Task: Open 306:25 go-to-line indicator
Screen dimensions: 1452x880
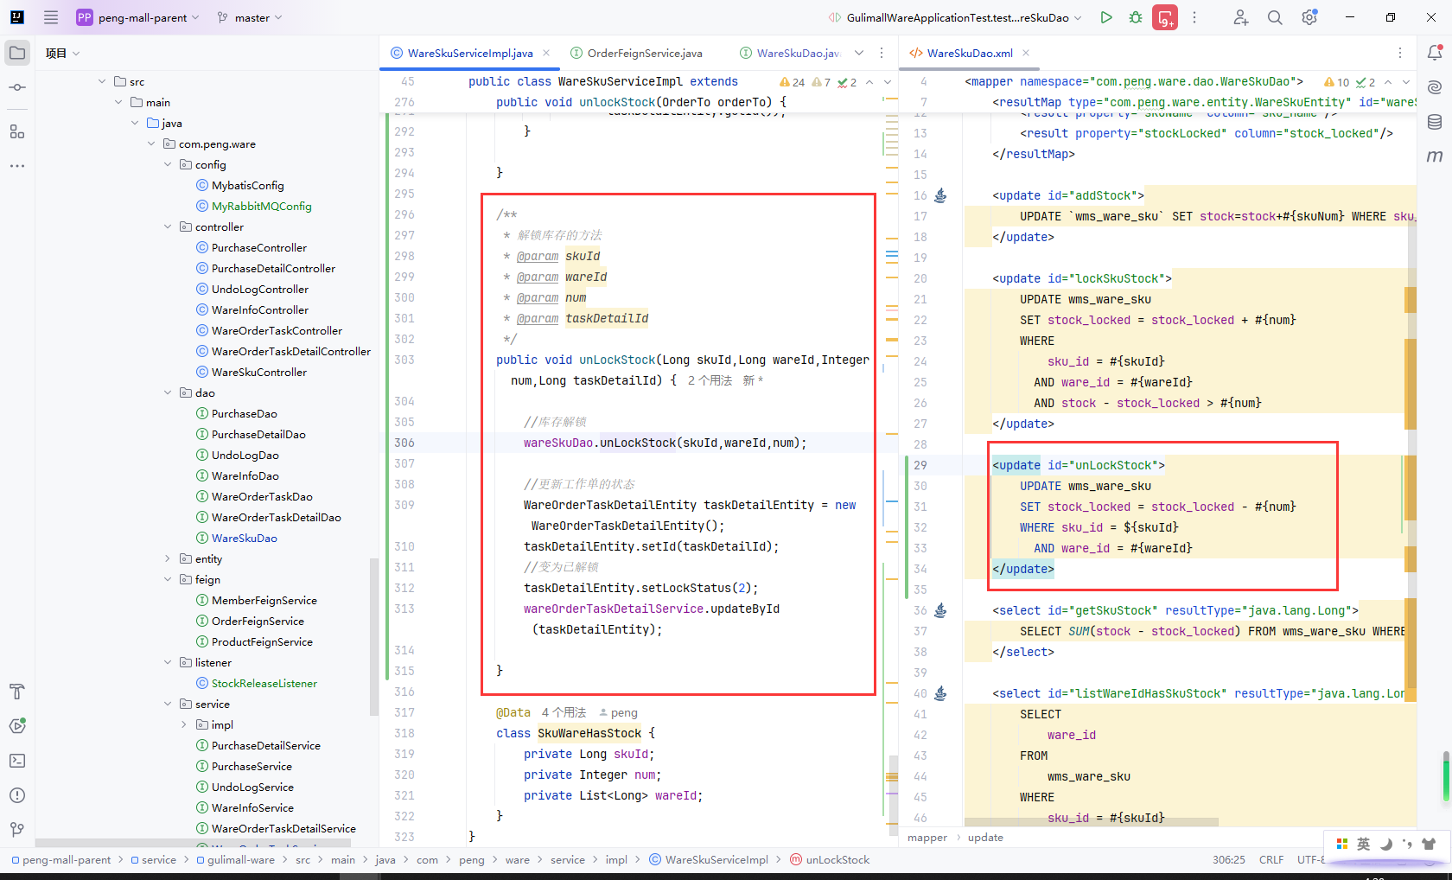Action: 1229,859
